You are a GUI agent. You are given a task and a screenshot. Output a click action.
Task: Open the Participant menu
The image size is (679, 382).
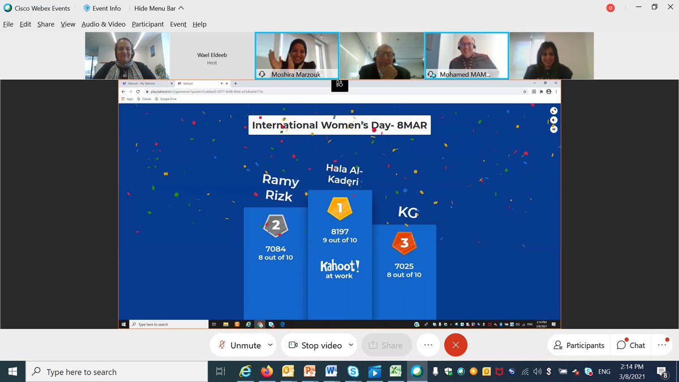[x=148, y=24]
